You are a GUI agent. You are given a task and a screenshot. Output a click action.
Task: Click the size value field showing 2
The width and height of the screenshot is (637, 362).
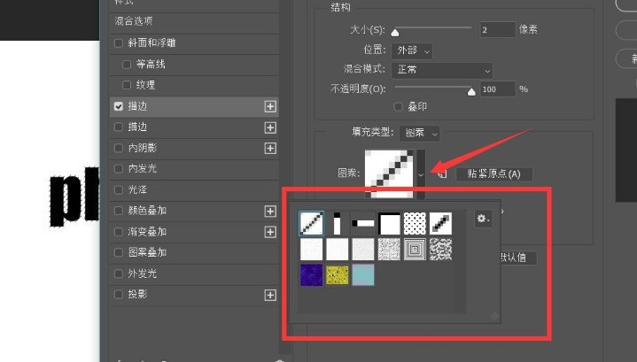point(498,29)
